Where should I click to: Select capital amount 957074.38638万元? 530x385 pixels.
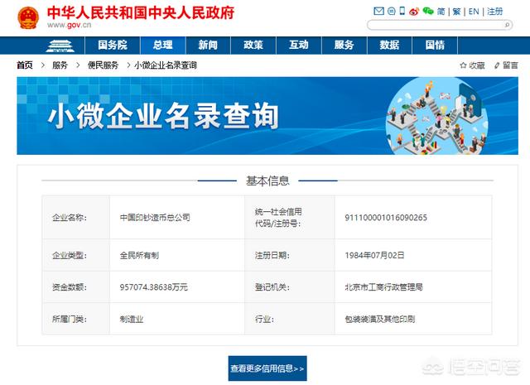coord(154,287)
